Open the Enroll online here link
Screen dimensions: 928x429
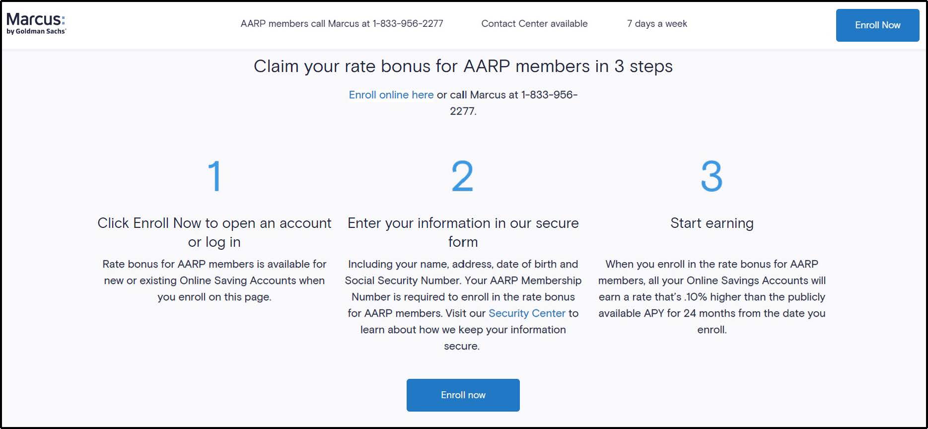click(391, 95)
